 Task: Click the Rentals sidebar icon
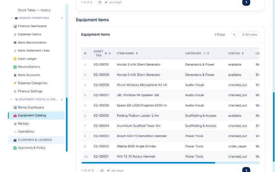[x=15, y=124]
